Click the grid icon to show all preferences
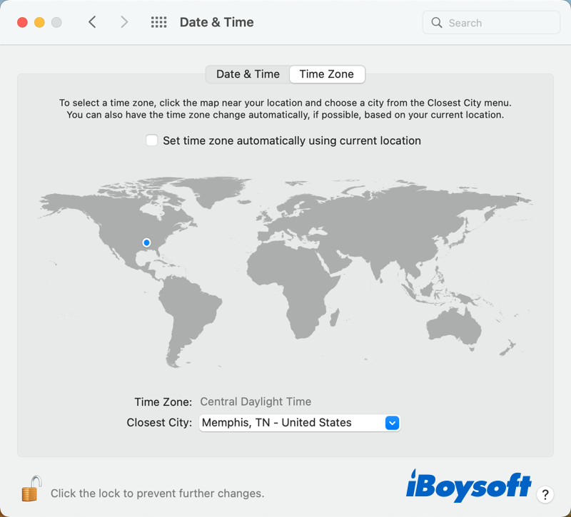 coord(158,22)
